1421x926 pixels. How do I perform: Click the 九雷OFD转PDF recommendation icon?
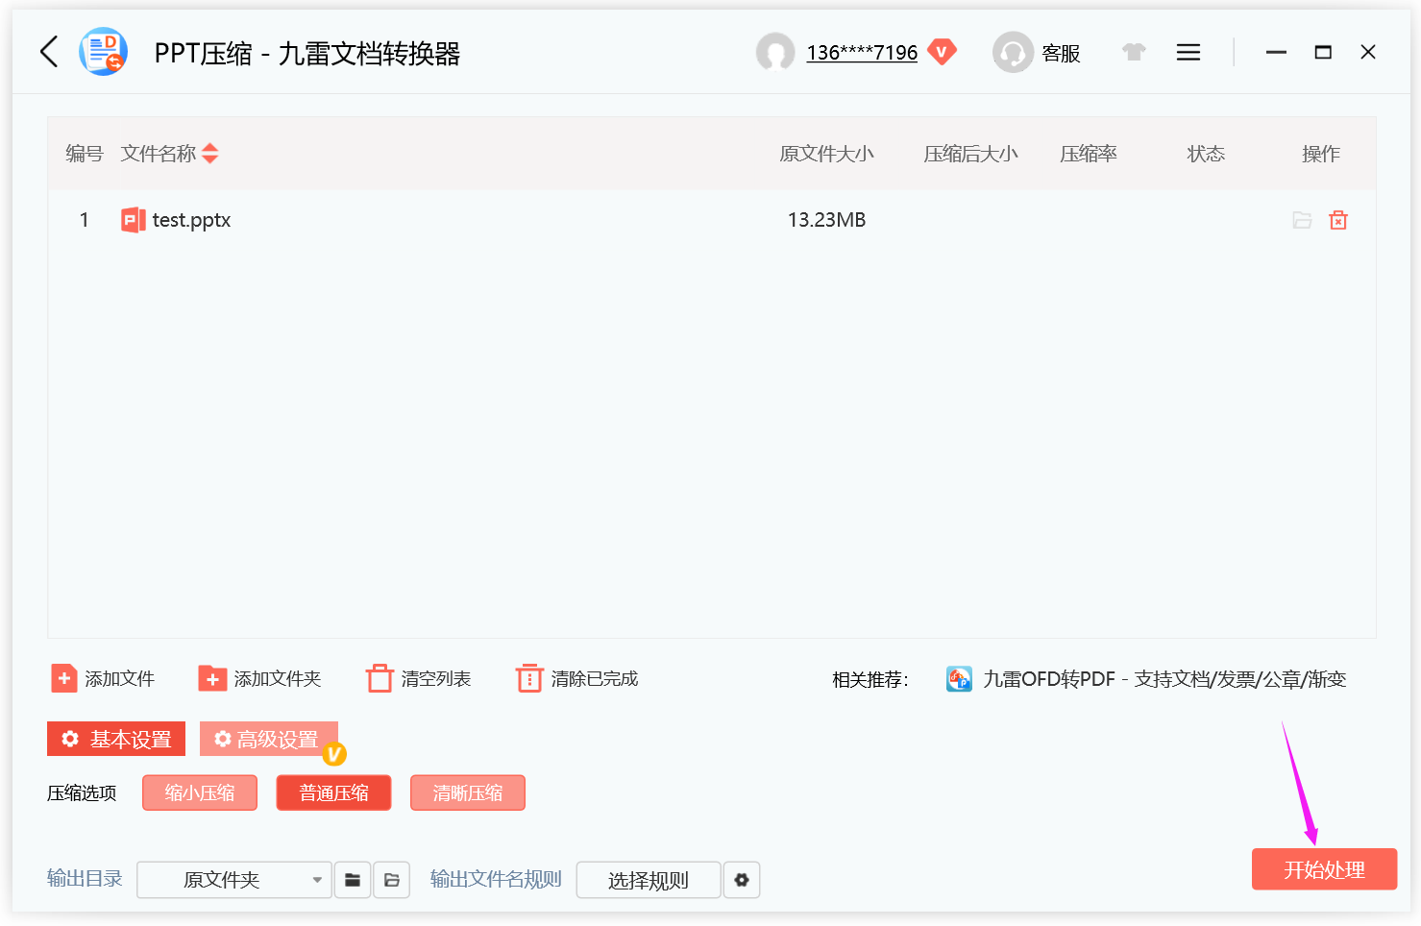tap(959, 678)
